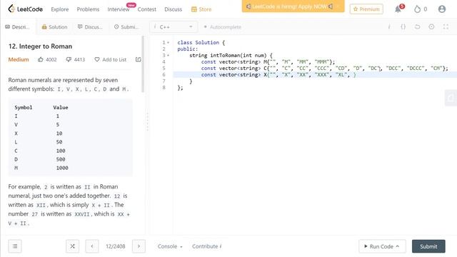Image resolution: width=457 pixels, height=257 pixels.
Task: Open the user profile avatar
Action: [442, 9]
